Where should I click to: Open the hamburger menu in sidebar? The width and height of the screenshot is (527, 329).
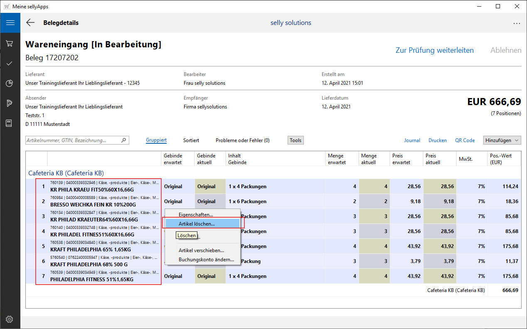pyautogui.click(x=10, y=23)
